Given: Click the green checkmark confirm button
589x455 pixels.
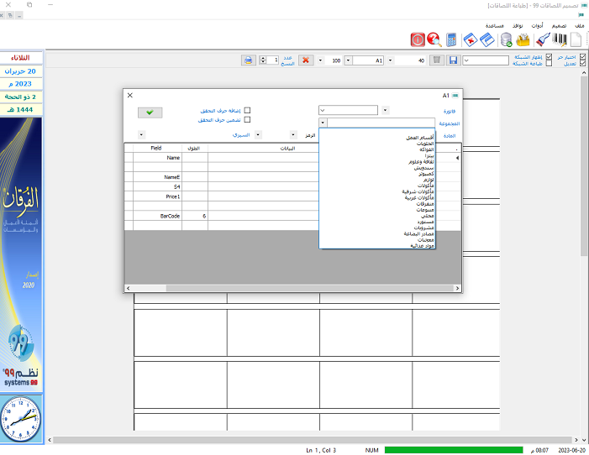Looking at the screenshot, I should point(149,112).
